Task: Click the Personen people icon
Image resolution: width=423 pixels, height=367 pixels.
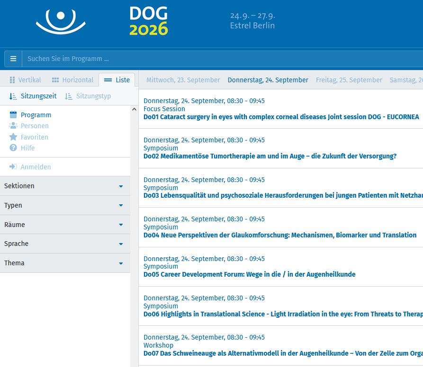Action: click(13, 126)
